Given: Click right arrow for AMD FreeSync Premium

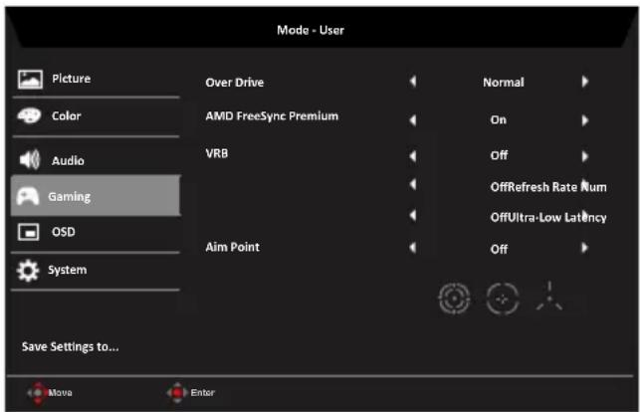Looking at the screenshot, I should tap(585, 120).
